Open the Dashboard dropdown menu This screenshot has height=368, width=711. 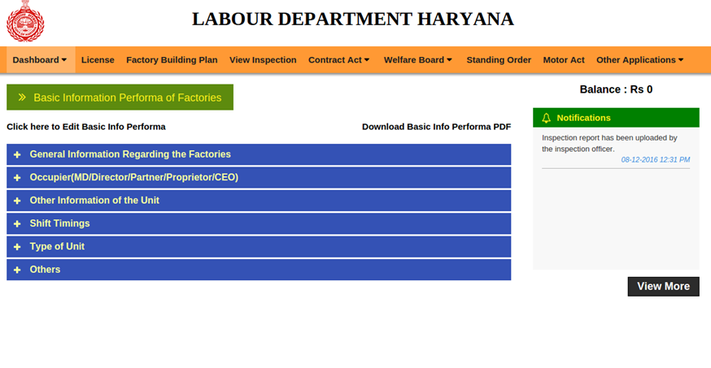pos(40,60)
